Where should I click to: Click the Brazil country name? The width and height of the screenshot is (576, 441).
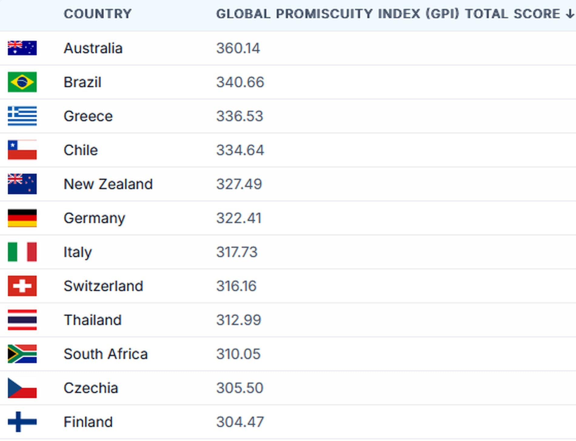(x=82, y=82)
